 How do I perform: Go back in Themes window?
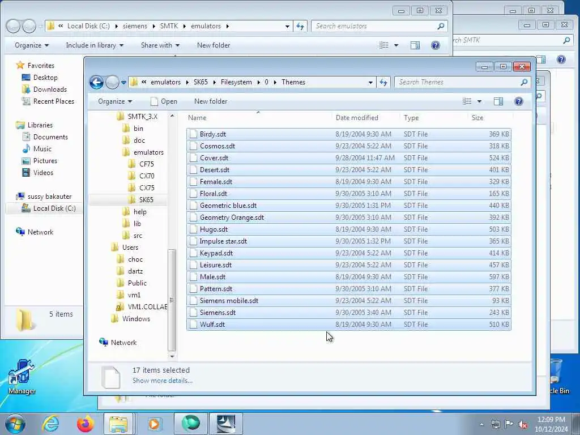coord(96,82)
